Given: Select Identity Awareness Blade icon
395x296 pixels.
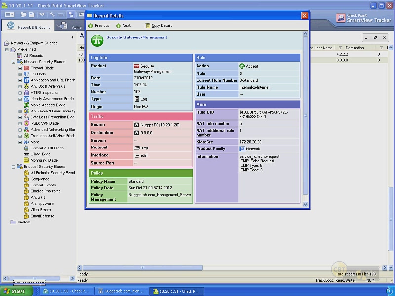Looking at the screenshot, I should [26, 99].
